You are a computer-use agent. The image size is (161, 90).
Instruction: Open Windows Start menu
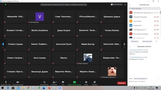click(3, 88)
